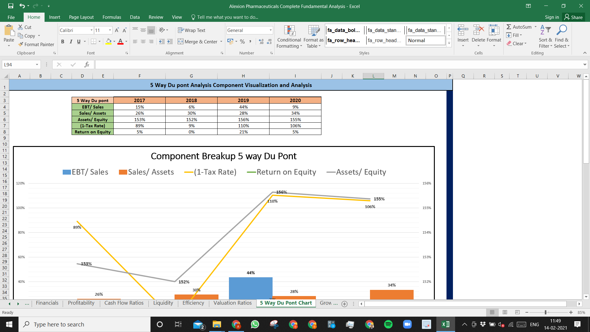Select column header F
This screenshot has height=332, width=590.
point(140,76)
